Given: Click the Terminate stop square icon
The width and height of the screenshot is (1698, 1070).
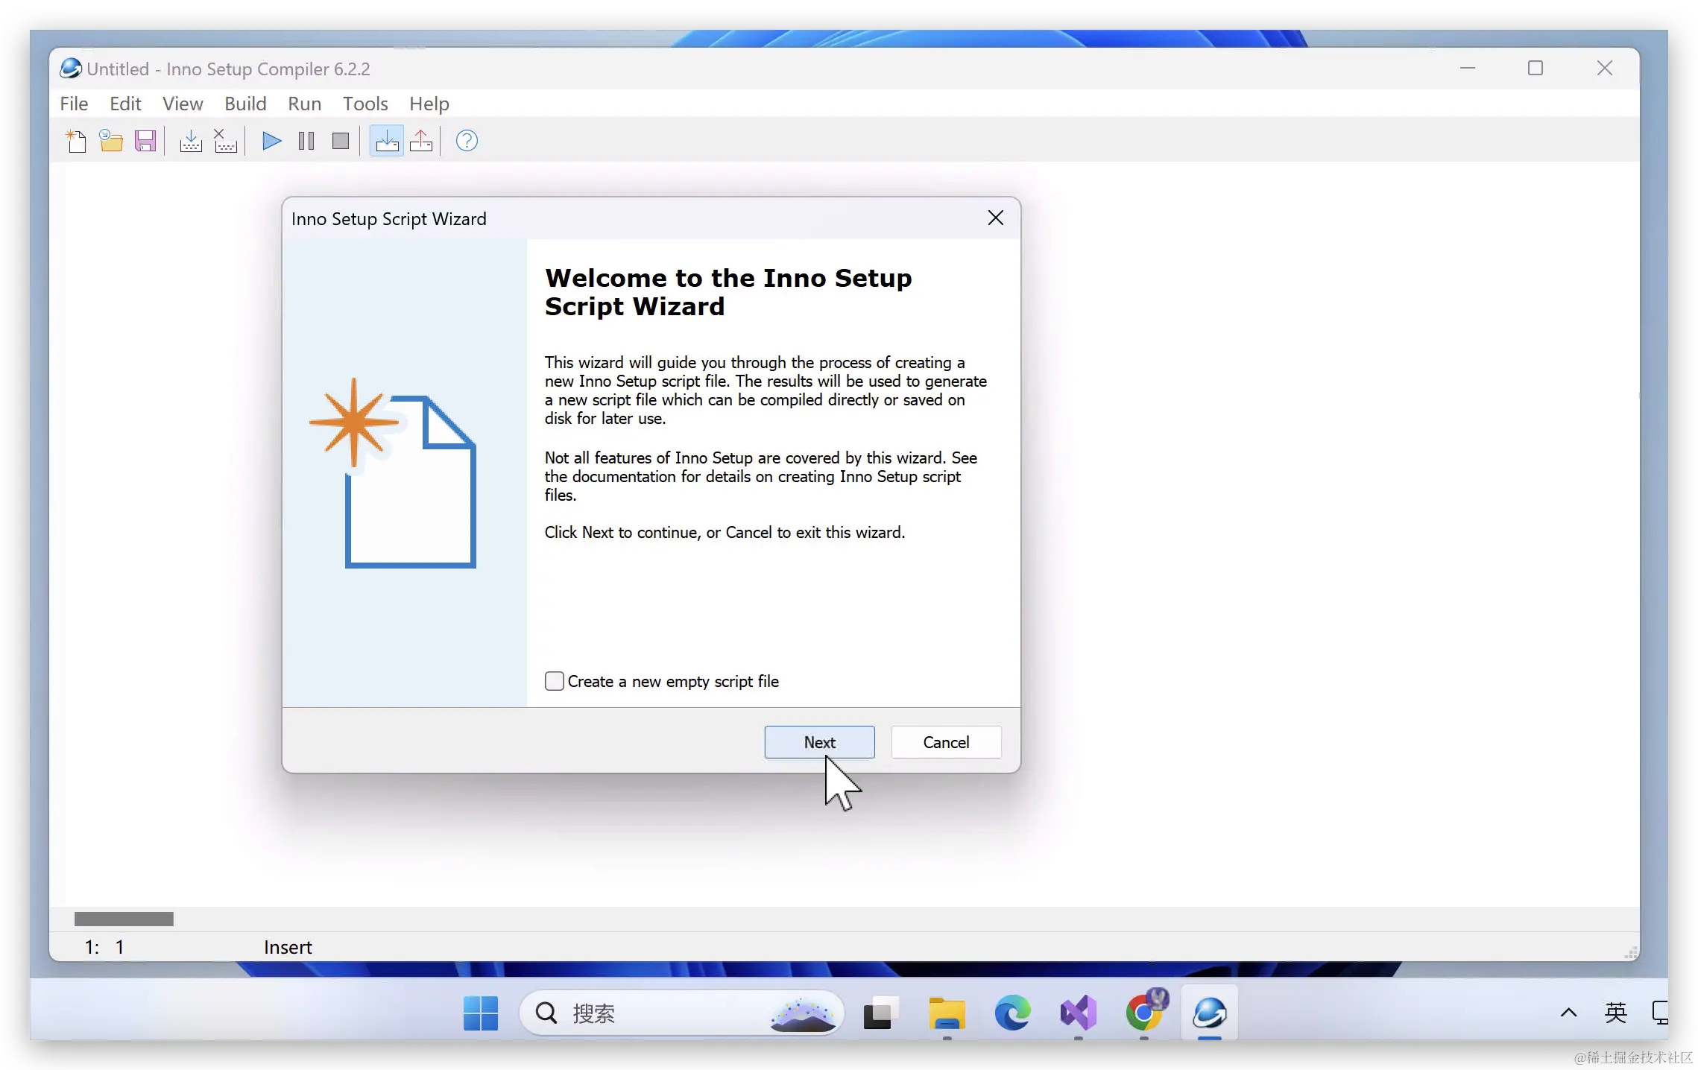Looking at the screenshot, I should [x=341, y=141].
